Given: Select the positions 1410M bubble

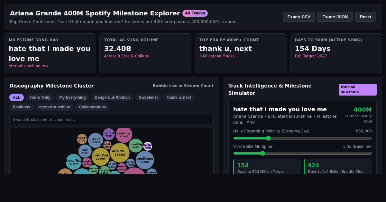Looking at the screenshot, I should (145, 160).
